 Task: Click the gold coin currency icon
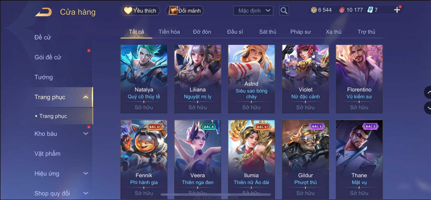coord(314,10)
